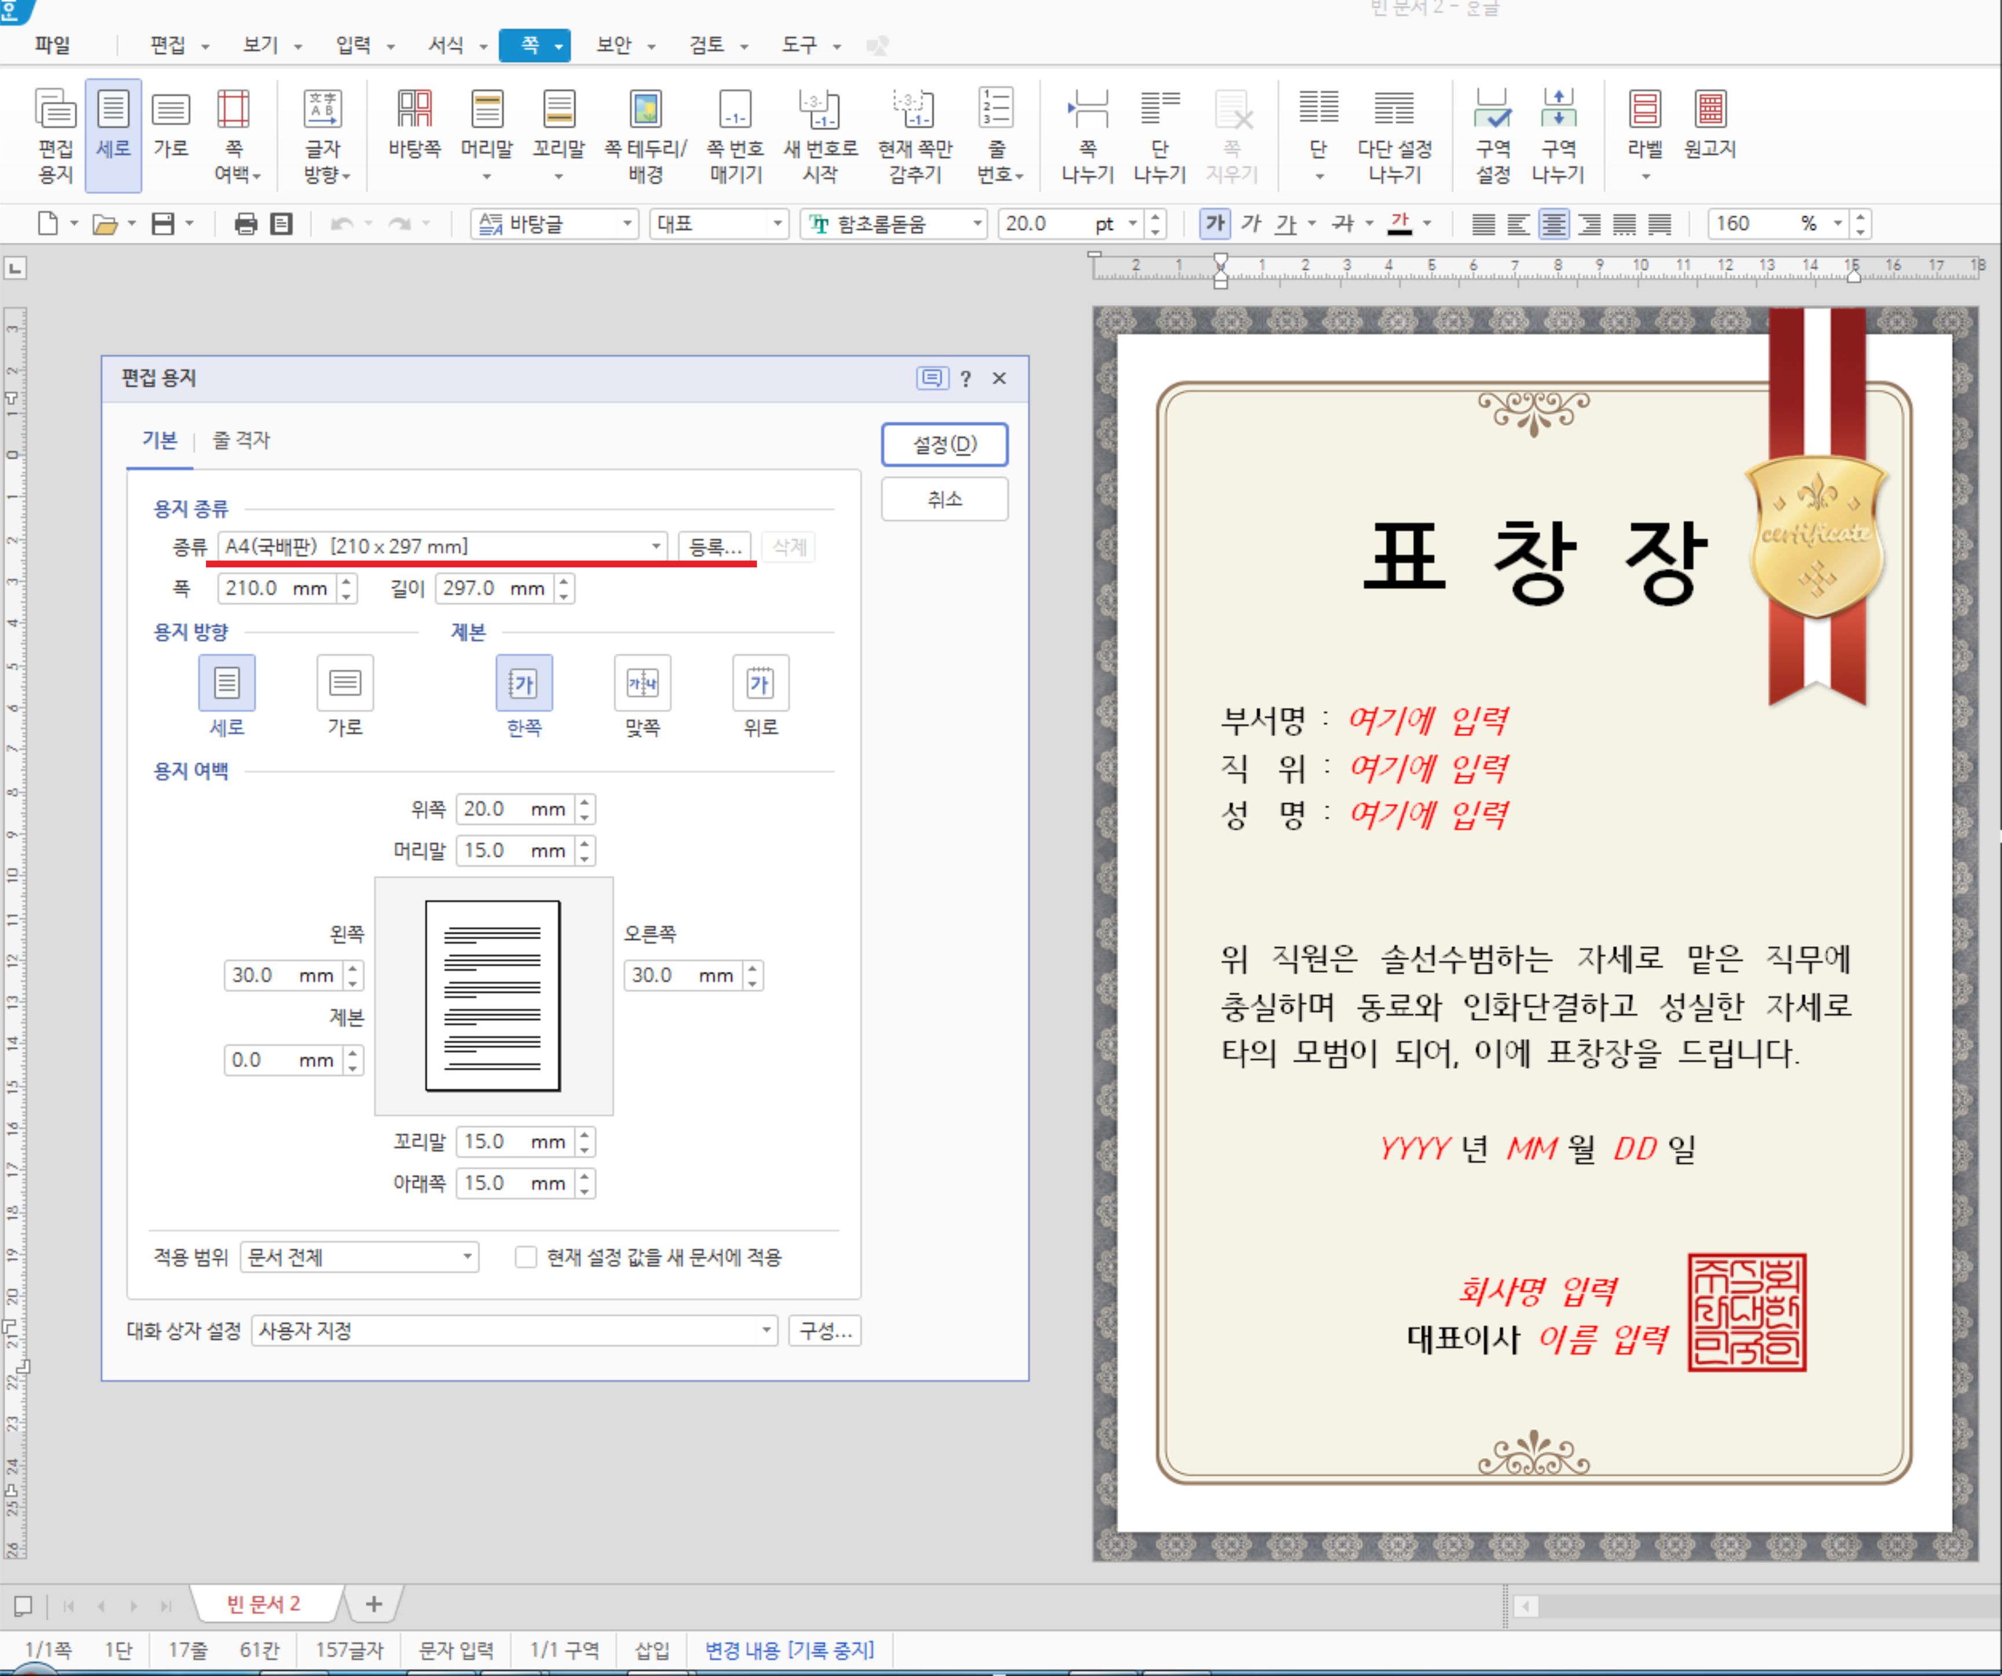Image resolution: width=2002 pixels, height=1676 pixels.
Task: Expand the 용지 종류 A4 dropdown
Action: (656, 546)
